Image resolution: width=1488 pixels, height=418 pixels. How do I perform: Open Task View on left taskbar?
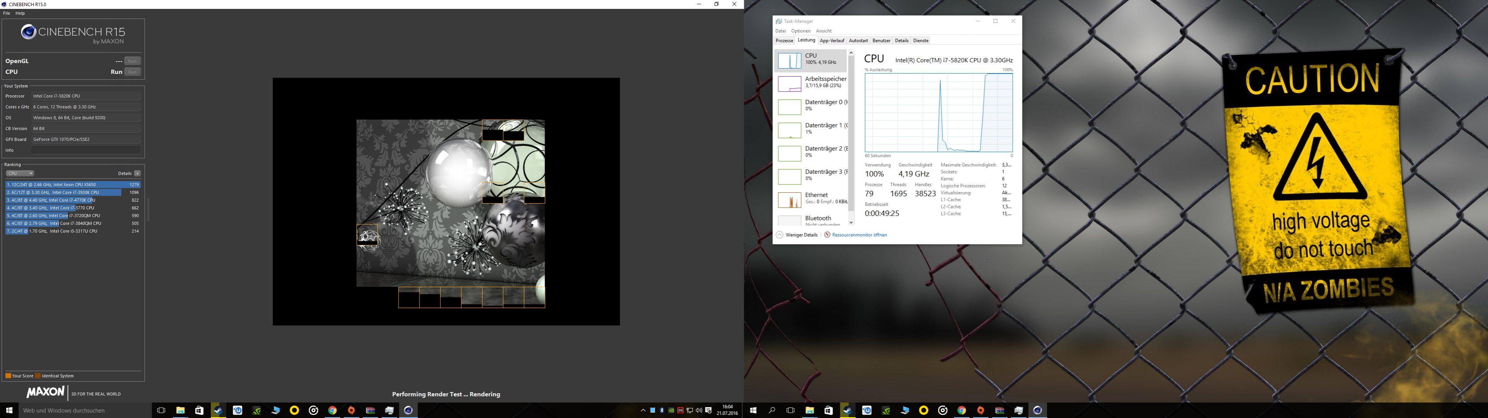click(x=161, y=411)
